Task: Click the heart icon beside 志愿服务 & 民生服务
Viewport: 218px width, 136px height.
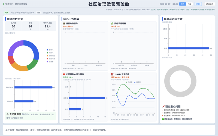Action: pyautogui.click(x=64, y=74)
